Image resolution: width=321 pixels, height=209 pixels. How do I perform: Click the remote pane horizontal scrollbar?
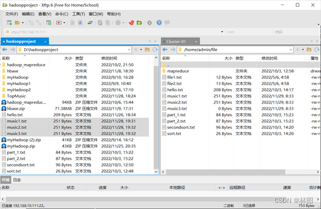[225, 172]
